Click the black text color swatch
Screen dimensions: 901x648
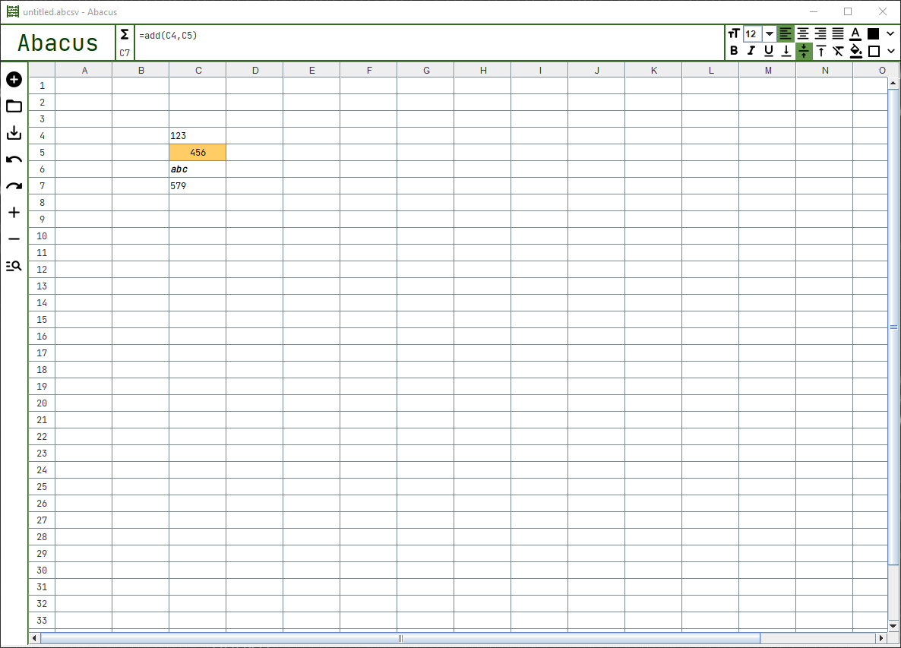(874, 34)
